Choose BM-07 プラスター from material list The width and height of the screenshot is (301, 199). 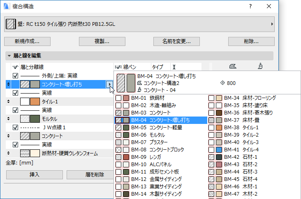(x=161, y=142)
